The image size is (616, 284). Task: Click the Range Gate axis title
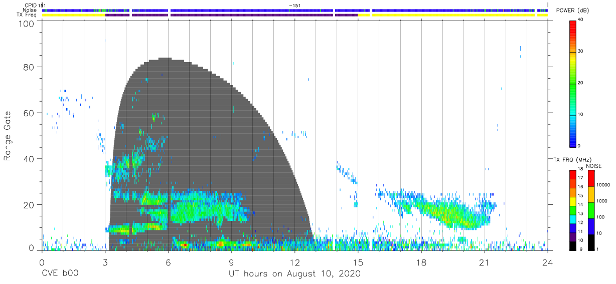click(x=8, y=136)
